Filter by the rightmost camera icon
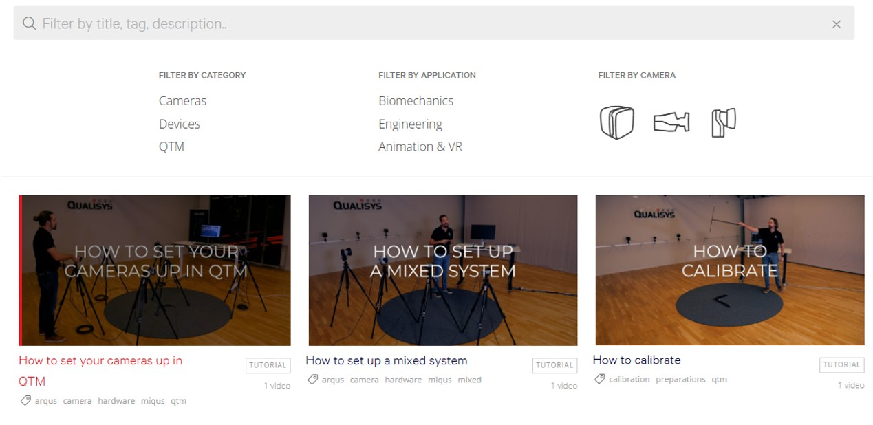This screenshot has width=873, height=425. click(x=724, y=123)
